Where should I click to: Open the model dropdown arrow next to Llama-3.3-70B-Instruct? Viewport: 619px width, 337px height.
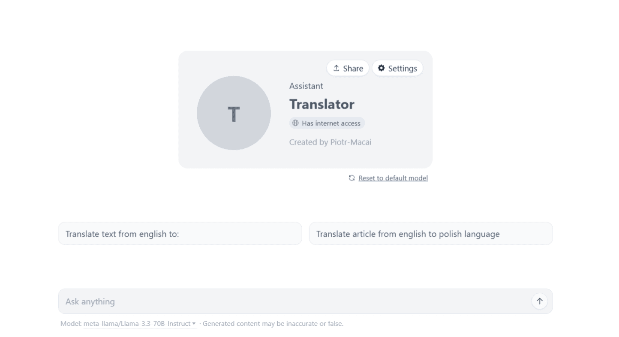[x=194, y=324]
